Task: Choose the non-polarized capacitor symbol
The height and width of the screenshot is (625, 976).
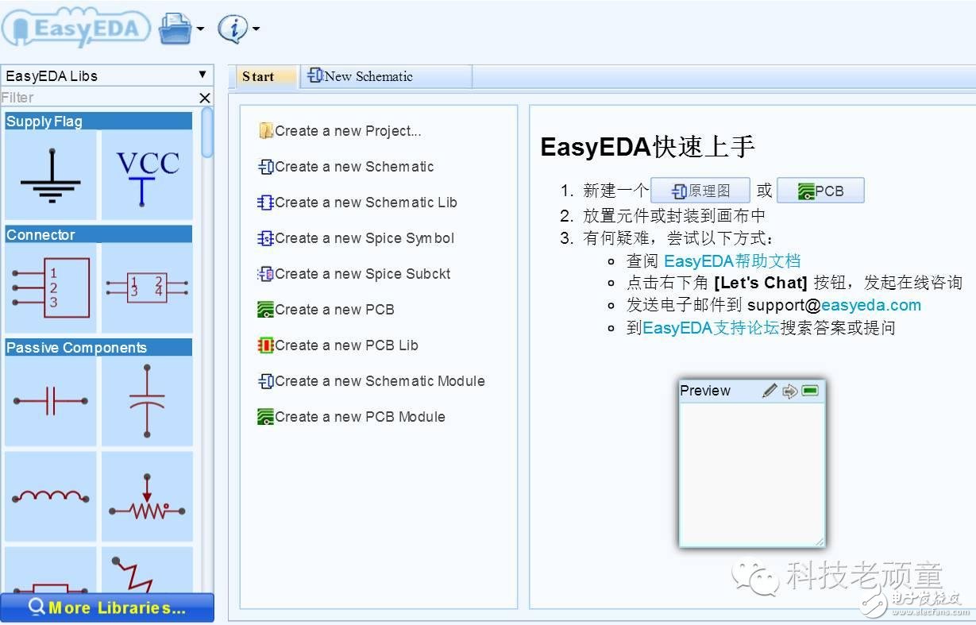Action: coord(51,401)
